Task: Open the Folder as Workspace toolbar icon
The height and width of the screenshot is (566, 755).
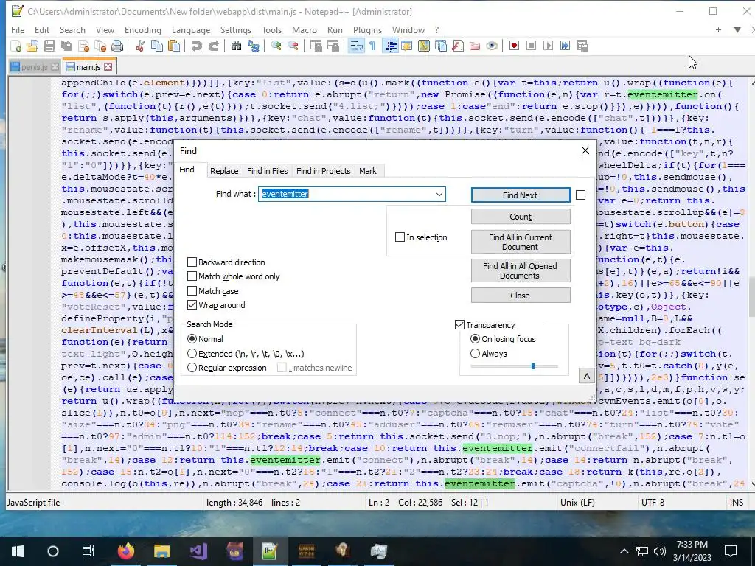Action: click(x=474, y=46)
